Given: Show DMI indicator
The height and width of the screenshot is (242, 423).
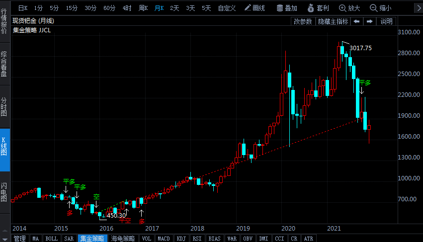Looking at the screenshot, I should (x=263, y=239).
